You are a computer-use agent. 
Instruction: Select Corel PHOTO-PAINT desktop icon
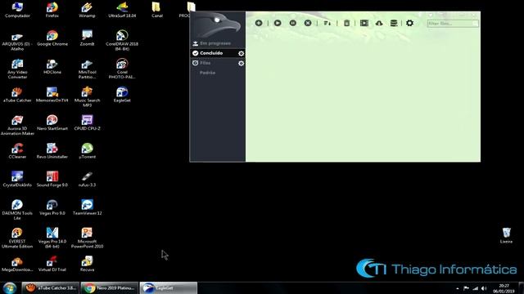(x=122, y=69)
